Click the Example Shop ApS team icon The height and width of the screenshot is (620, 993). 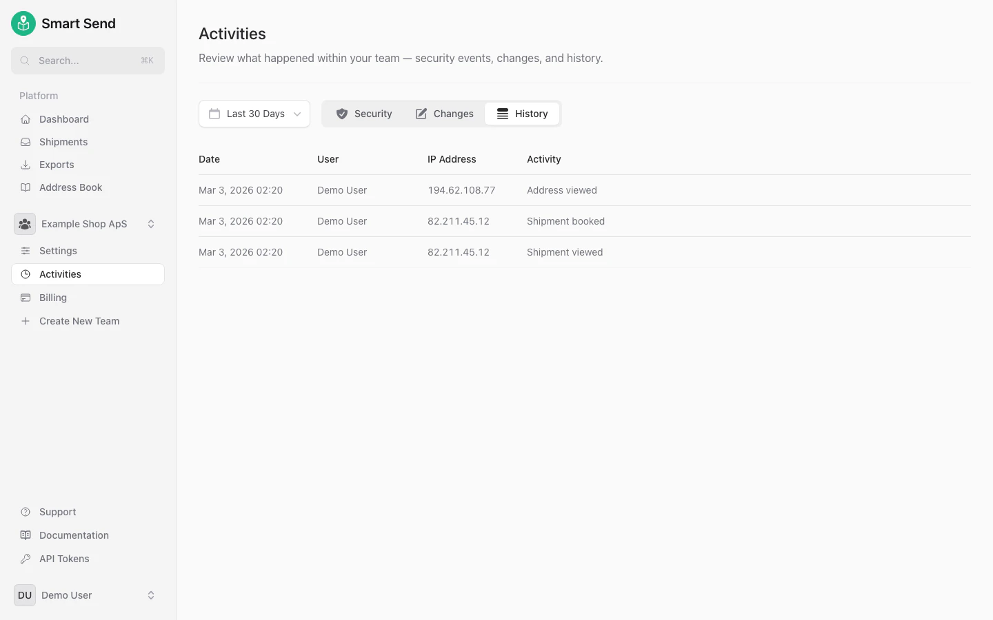click(x=25, y=224)
